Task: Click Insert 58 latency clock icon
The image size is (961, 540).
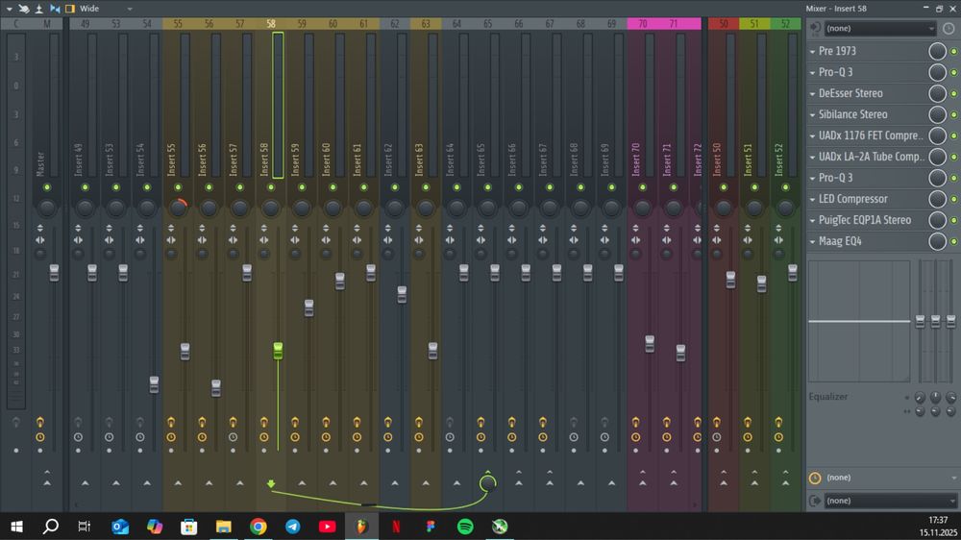Action: coord(263,437)
